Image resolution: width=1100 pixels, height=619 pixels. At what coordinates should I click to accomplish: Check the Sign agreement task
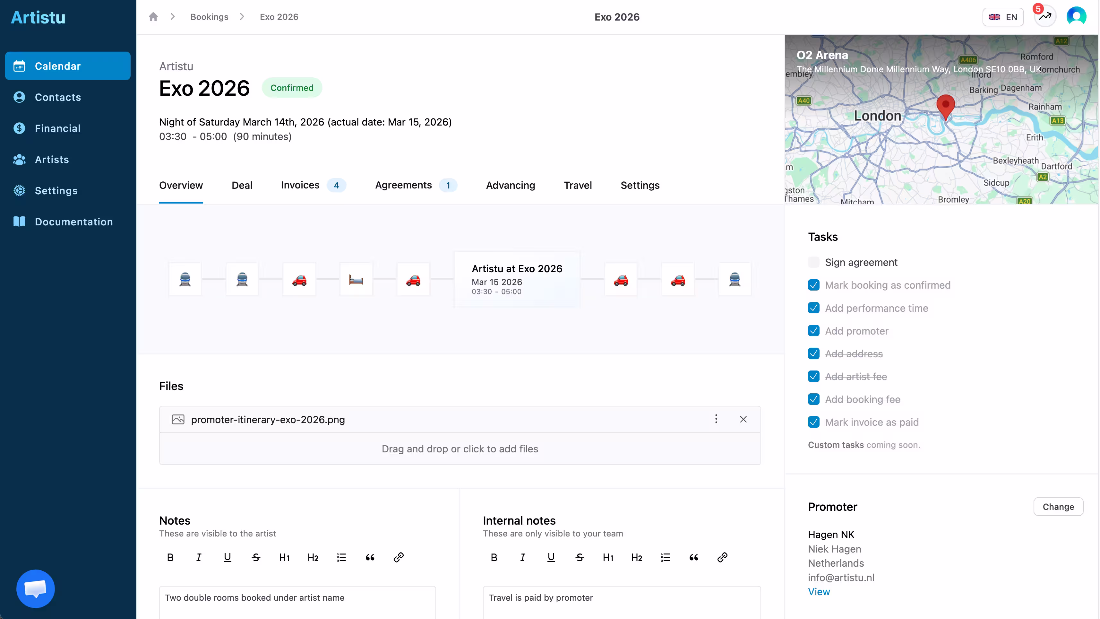click(x=813, y=262)
